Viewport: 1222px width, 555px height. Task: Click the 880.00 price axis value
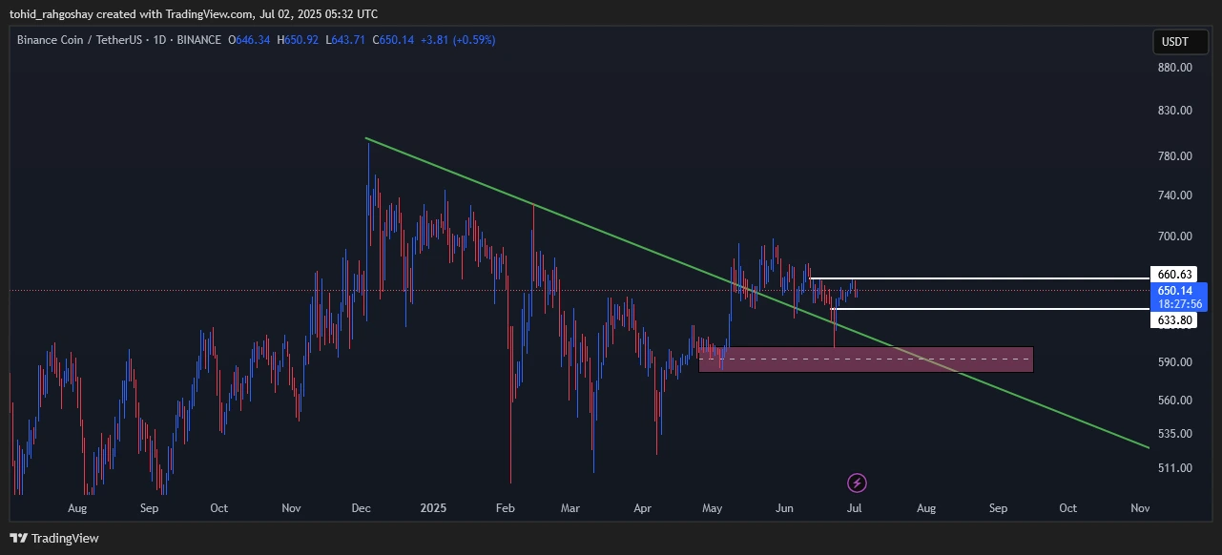tap(1174, 68)
